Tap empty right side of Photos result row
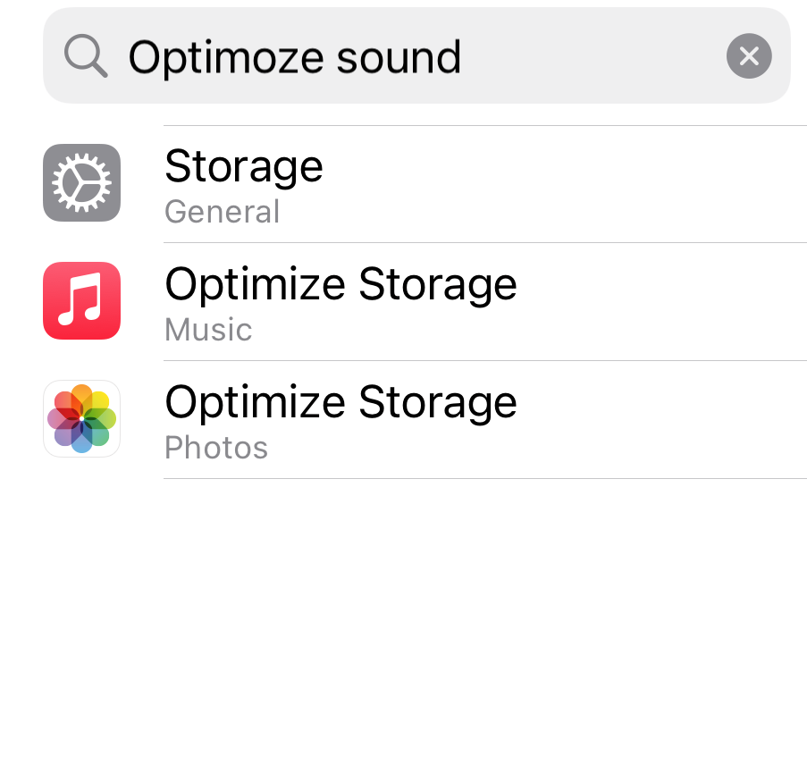Screen dimensions: 807x765 pos(669,419)
